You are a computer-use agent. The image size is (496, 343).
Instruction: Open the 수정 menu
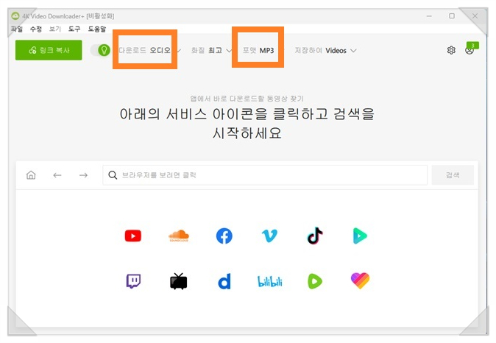[x=36, y=29]
